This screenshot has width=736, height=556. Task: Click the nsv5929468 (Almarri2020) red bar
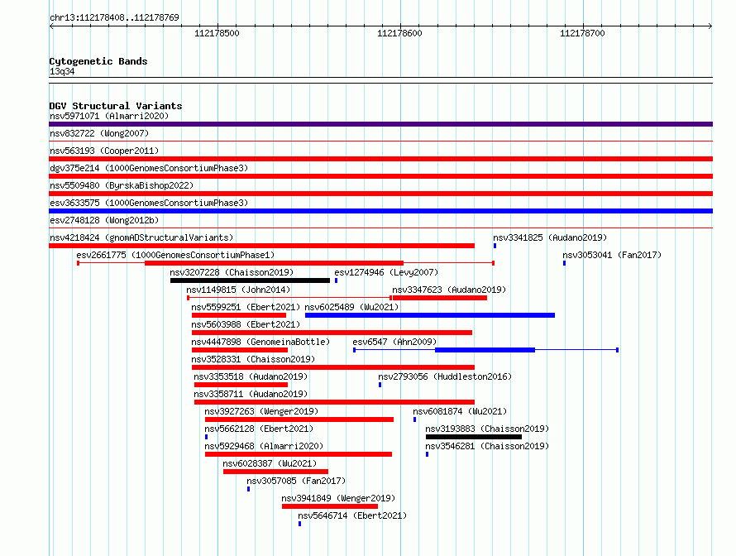(299, 454)
